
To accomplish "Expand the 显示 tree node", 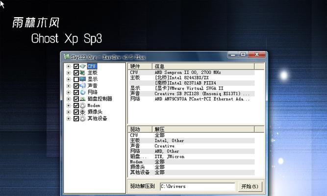I will point(69,79).
